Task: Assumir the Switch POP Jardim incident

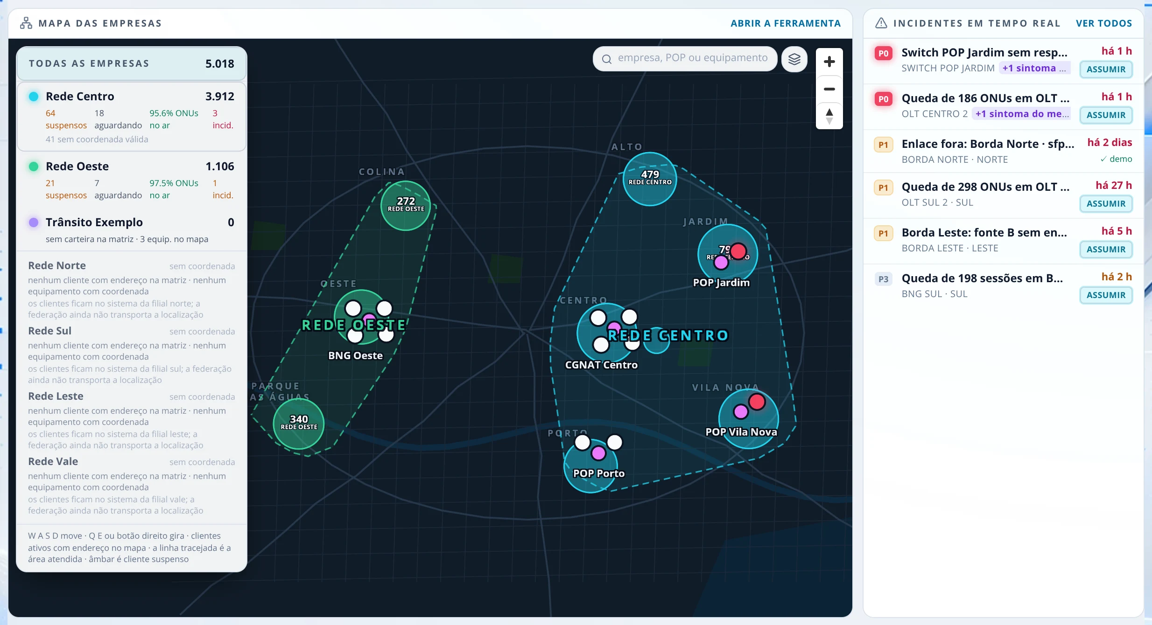Action: (x=1106, y=69)
